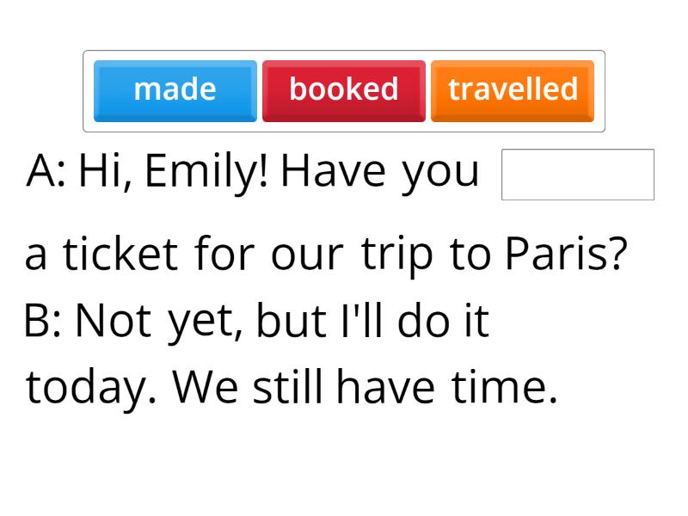Click the word "We" in the last line
Viewport: 688px width, 516px height.
(x=205, y=389)
